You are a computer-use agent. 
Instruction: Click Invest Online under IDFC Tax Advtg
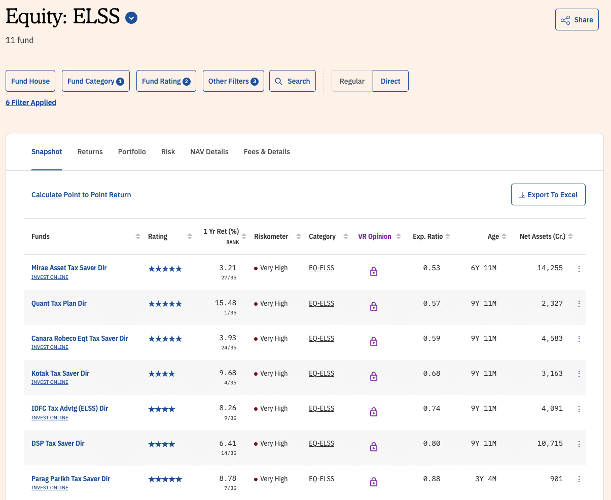click(x=50, y=418)
